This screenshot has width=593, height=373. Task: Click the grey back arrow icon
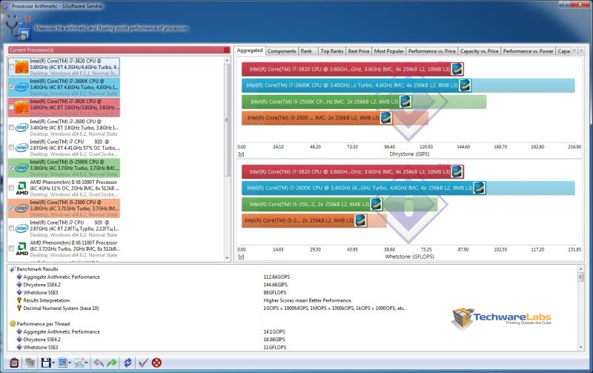[99, 363]
